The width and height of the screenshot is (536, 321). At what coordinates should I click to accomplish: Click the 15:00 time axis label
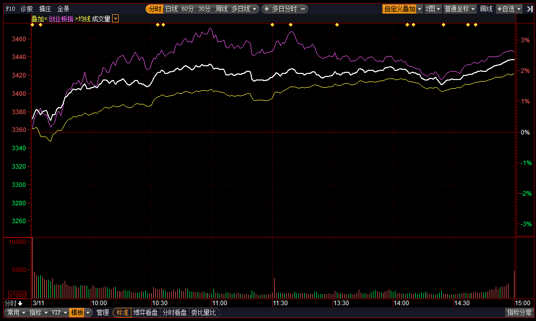(523, 303)
